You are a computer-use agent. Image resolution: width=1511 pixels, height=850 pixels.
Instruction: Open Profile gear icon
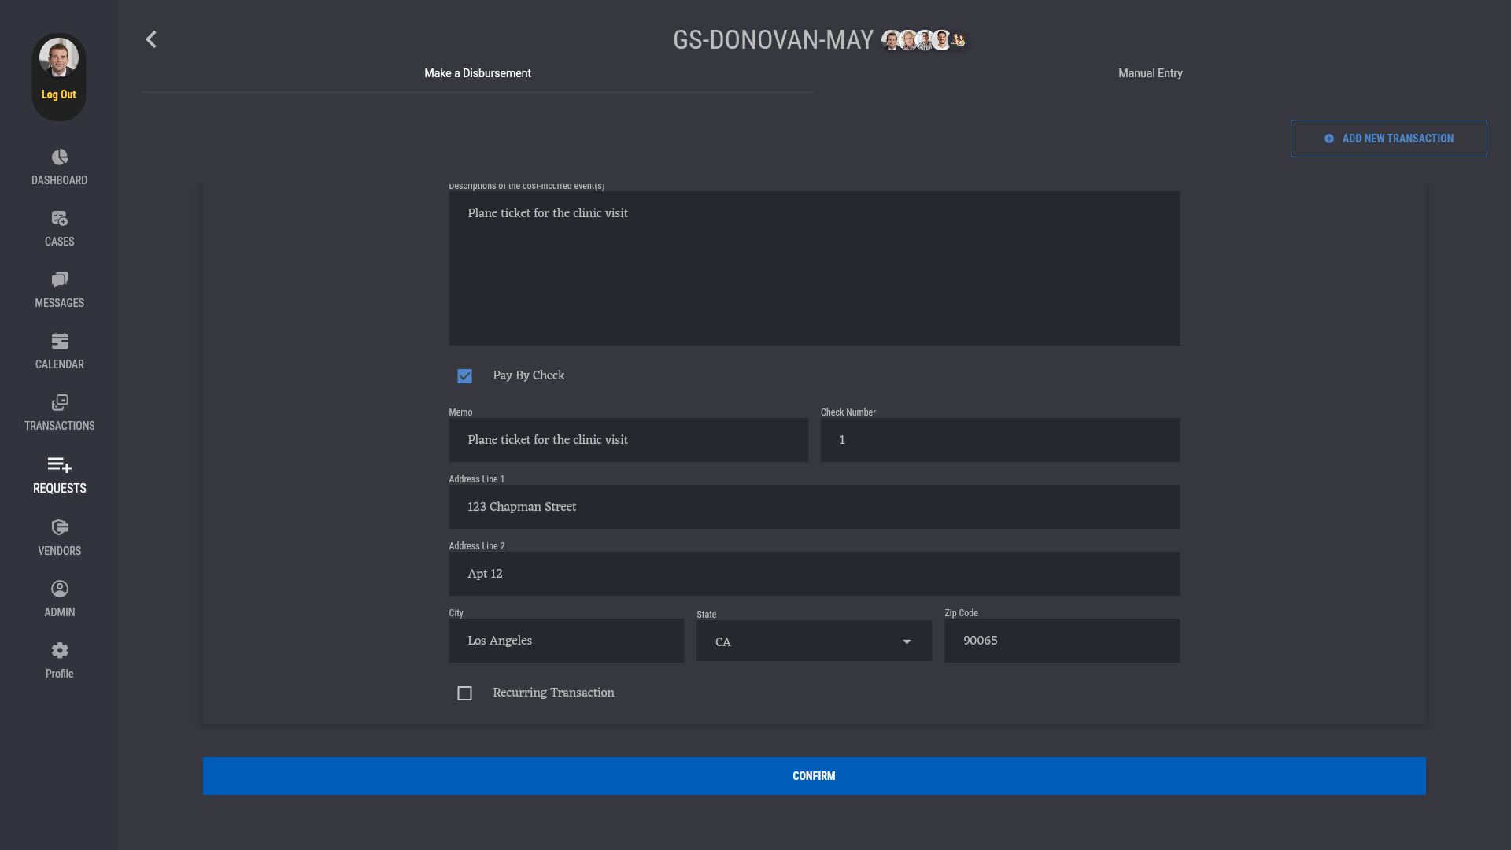(60, 651)
